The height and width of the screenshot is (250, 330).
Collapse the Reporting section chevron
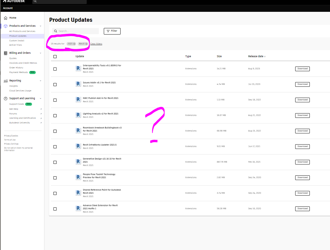coord(40,81)
